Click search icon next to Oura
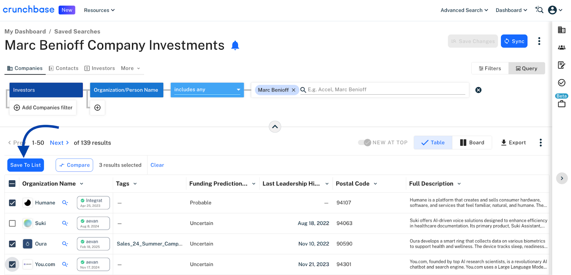 [x=65, y=244]
